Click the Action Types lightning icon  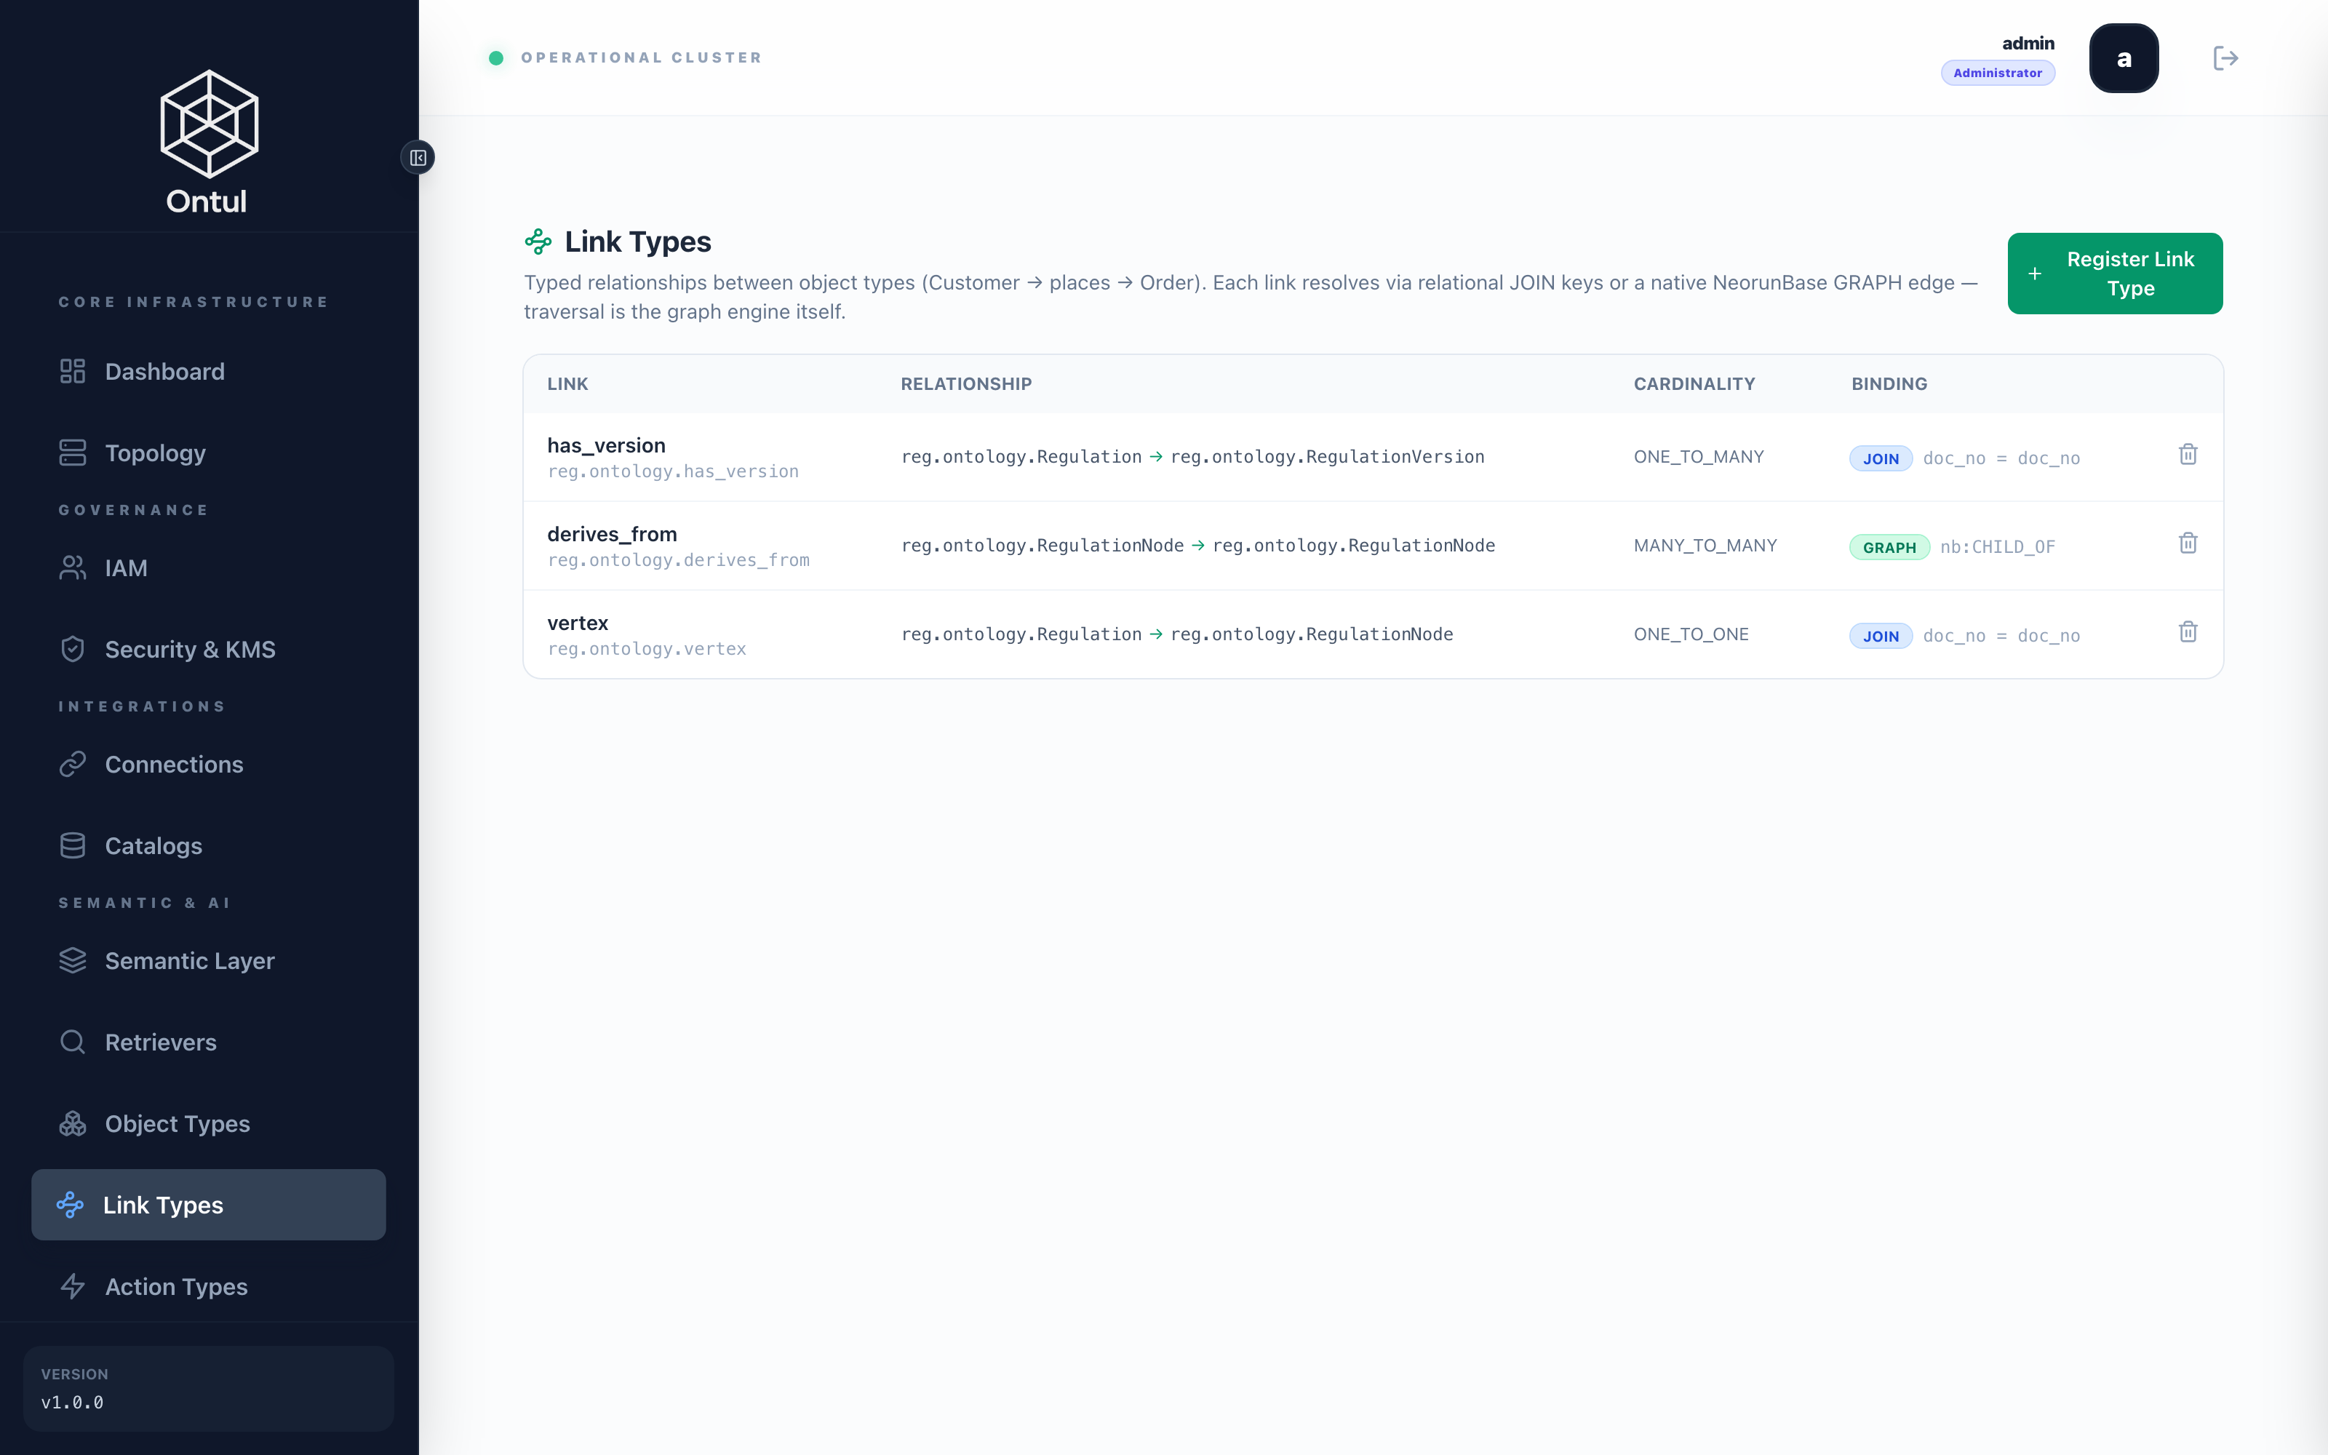[x=73, y=1287]
